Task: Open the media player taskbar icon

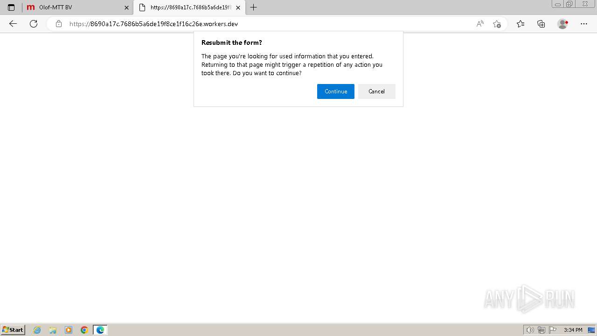Action: (69, 330)
